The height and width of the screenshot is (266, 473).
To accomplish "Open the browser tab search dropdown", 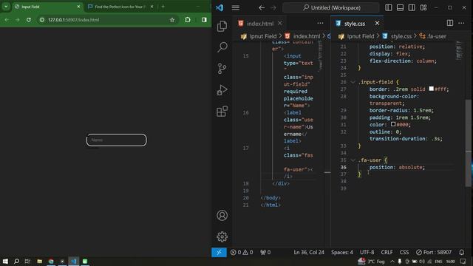I will [x=6, y=7].
